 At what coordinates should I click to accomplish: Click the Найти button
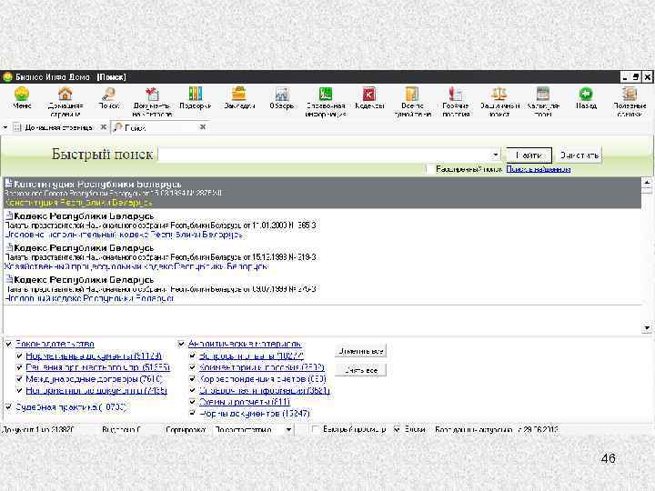[529, 155]
